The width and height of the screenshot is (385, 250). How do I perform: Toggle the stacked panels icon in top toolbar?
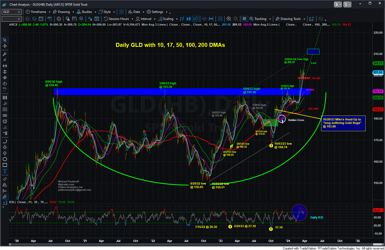[121, 12]
